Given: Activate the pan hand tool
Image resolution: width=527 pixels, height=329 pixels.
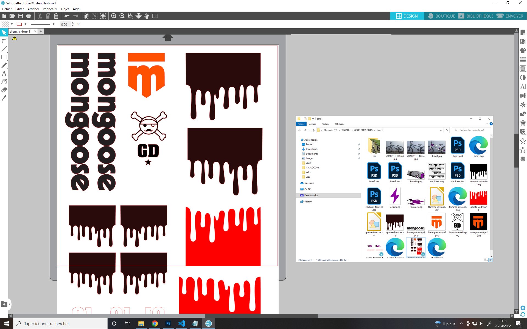Looking at the screenshot, I should click(147, 16).
